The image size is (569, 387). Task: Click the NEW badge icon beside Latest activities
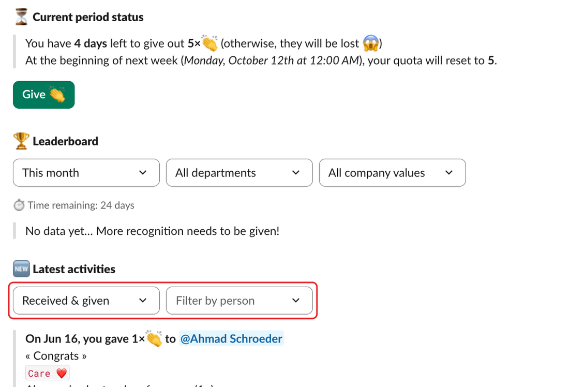21,269
